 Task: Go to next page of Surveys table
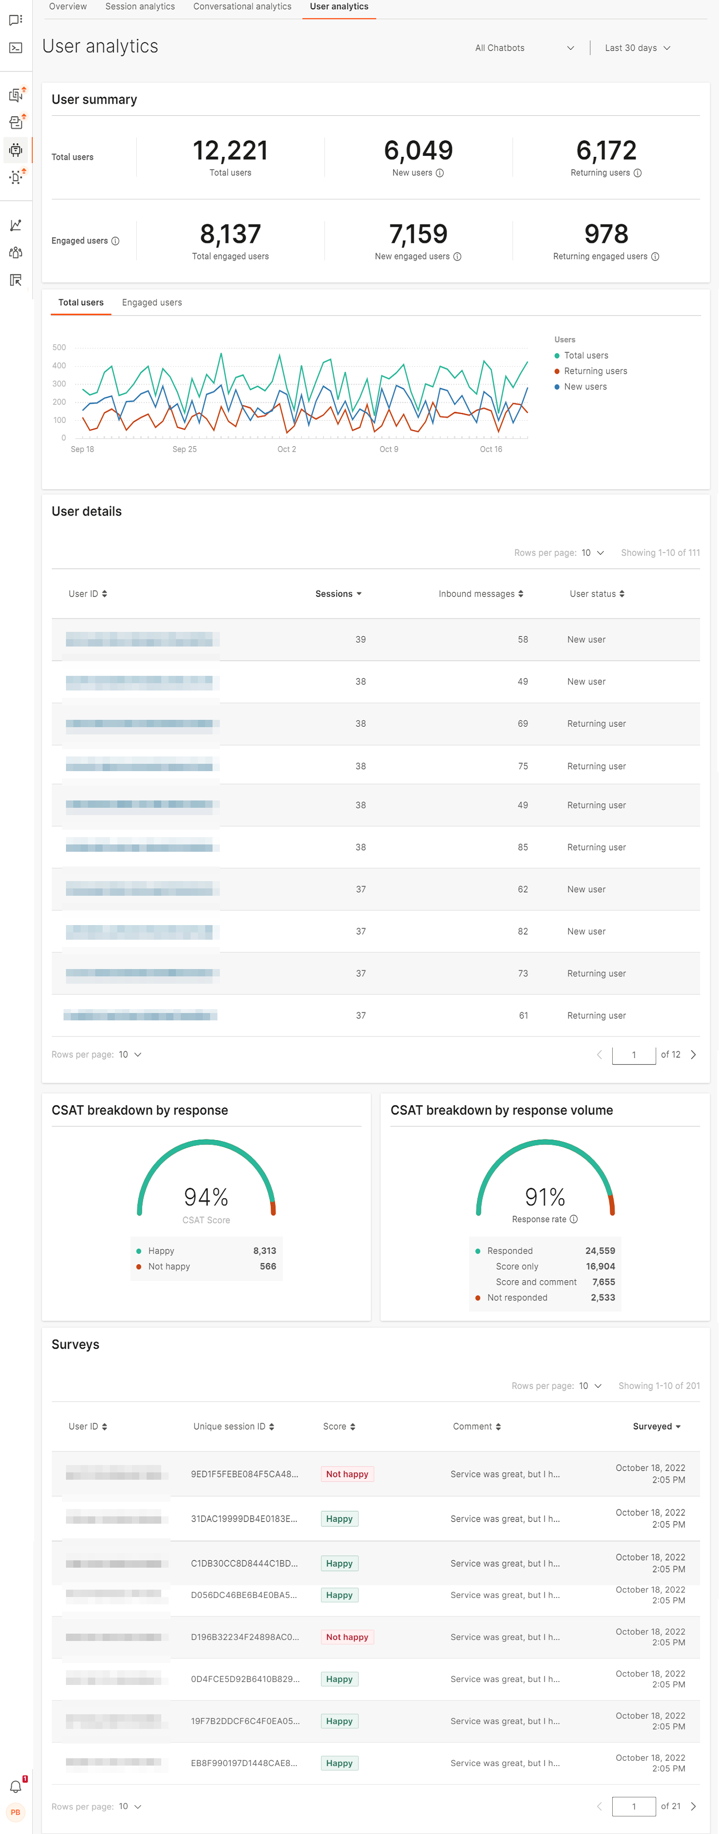coord(693,1806)
